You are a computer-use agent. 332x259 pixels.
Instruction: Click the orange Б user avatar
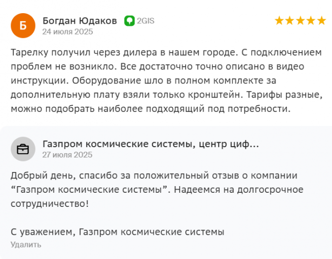point(23,26)
